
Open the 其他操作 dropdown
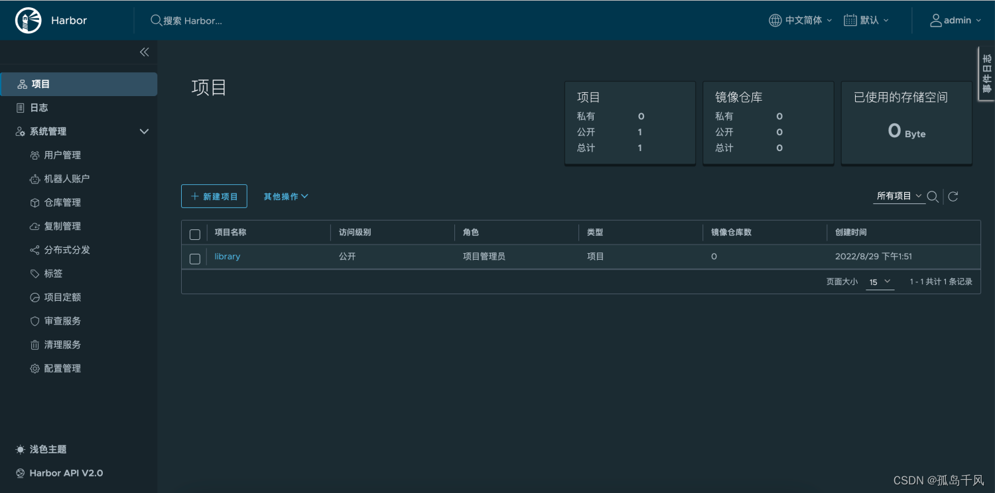(286, 197)
